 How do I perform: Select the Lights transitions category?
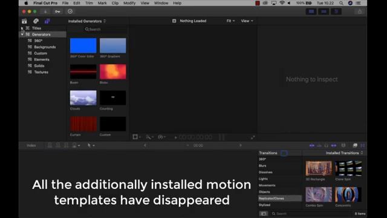pos(263,179)
